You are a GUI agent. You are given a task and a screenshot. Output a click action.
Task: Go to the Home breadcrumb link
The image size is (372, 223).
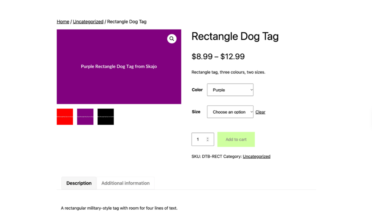[63, 21]
